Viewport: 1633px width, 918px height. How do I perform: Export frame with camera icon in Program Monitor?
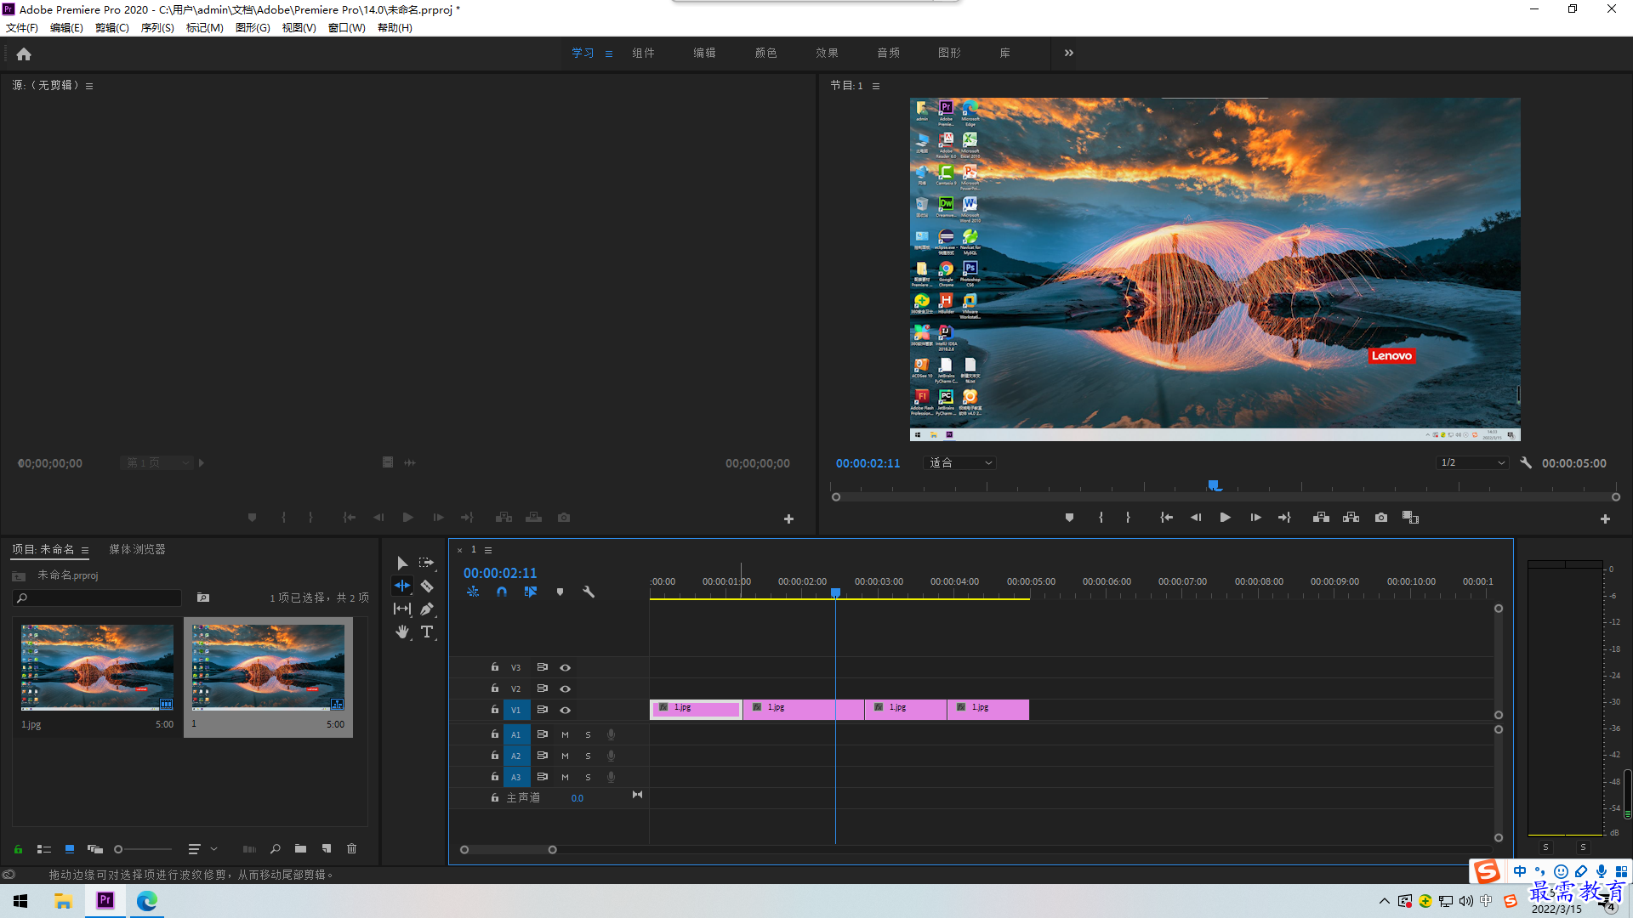coord(1381,518)
